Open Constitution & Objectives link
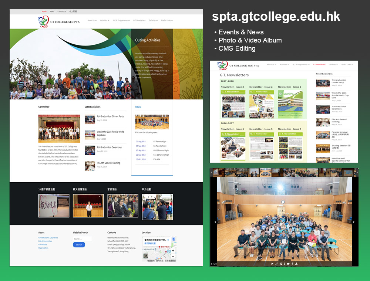The height and width of the screenshot is (281, 370). pos(48,238)
